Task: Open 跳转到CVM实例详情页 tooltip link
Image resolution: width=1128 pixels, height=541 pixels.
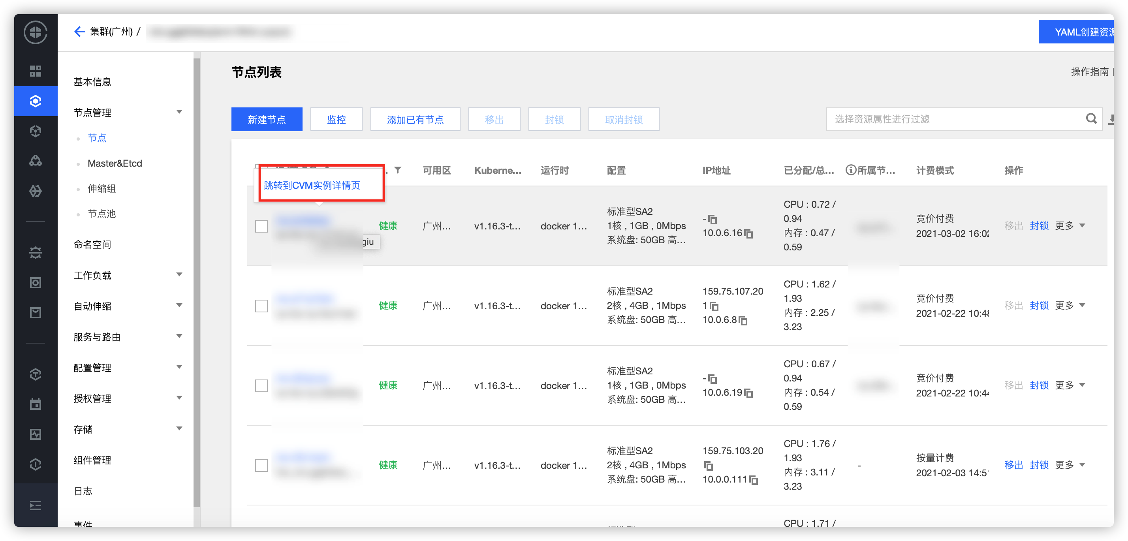Action: (x=312, y=186)
